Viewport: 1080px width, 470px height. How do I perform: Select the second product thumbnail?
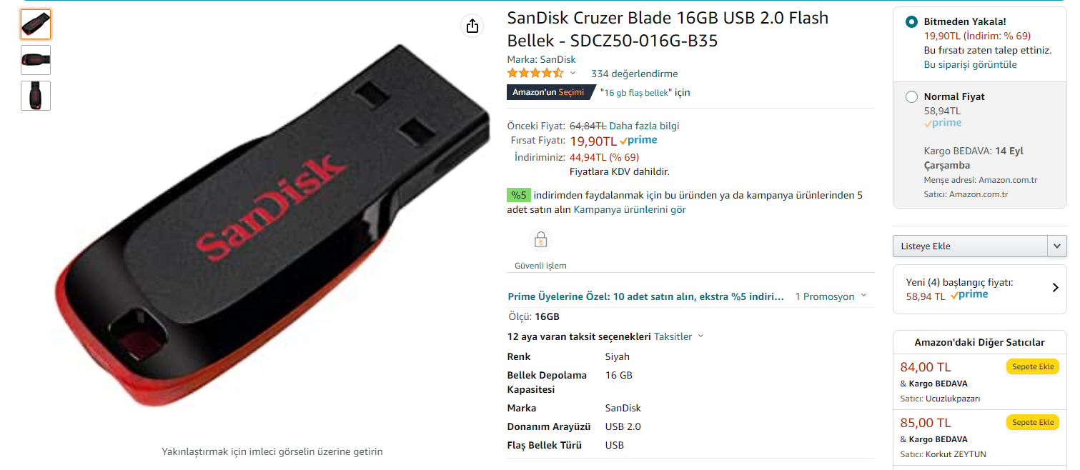tap(36, 60)
